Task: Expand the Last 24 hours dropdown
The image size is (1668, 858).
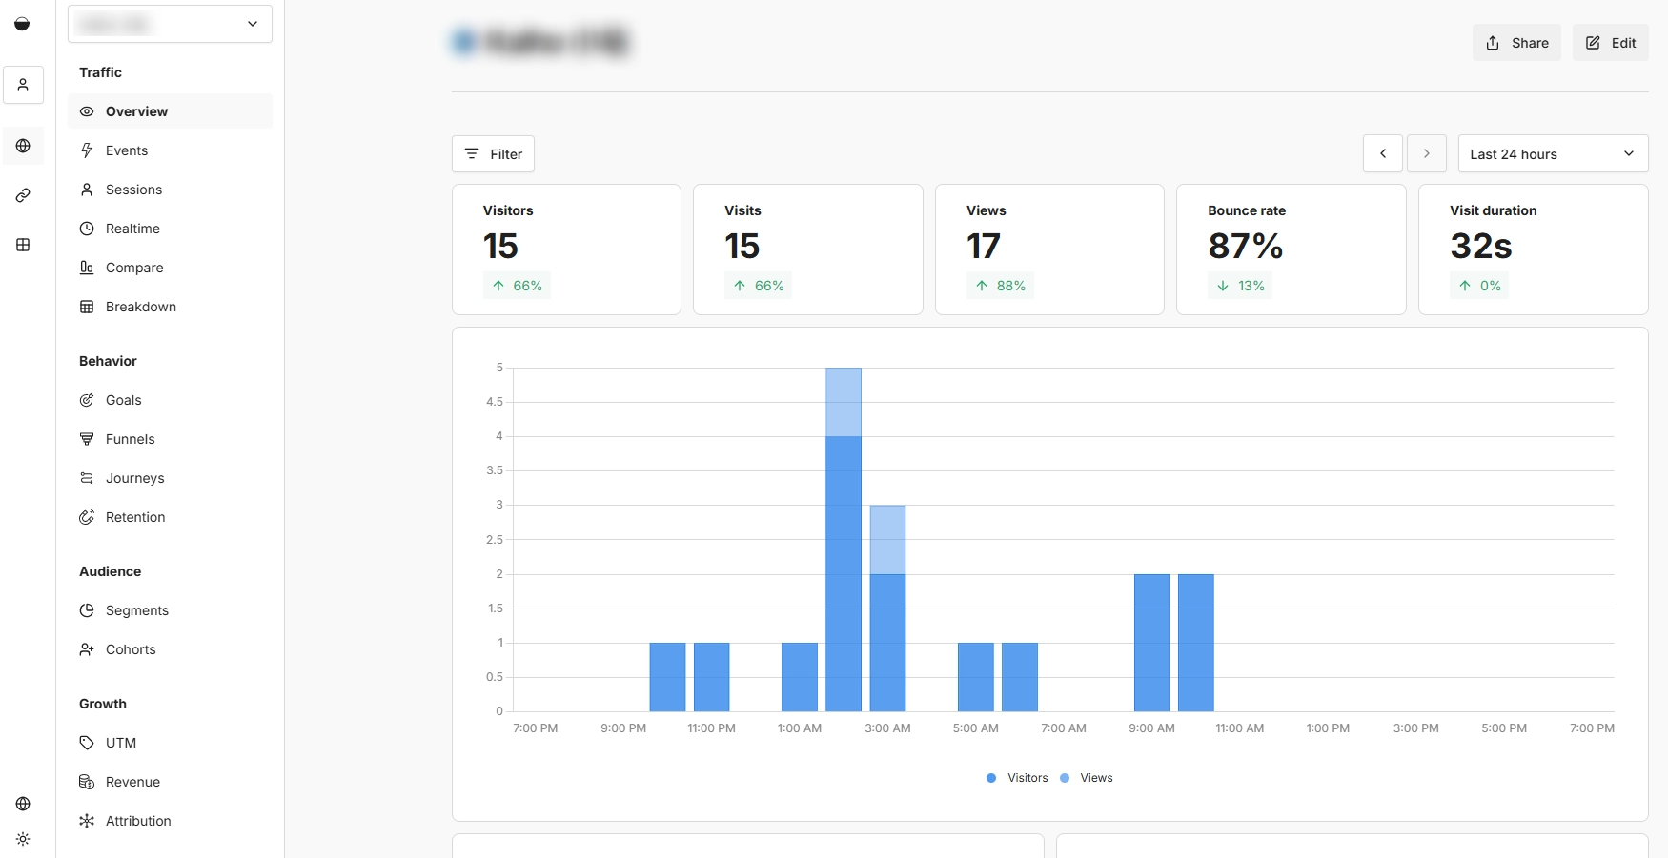Action: point(1552,154)
